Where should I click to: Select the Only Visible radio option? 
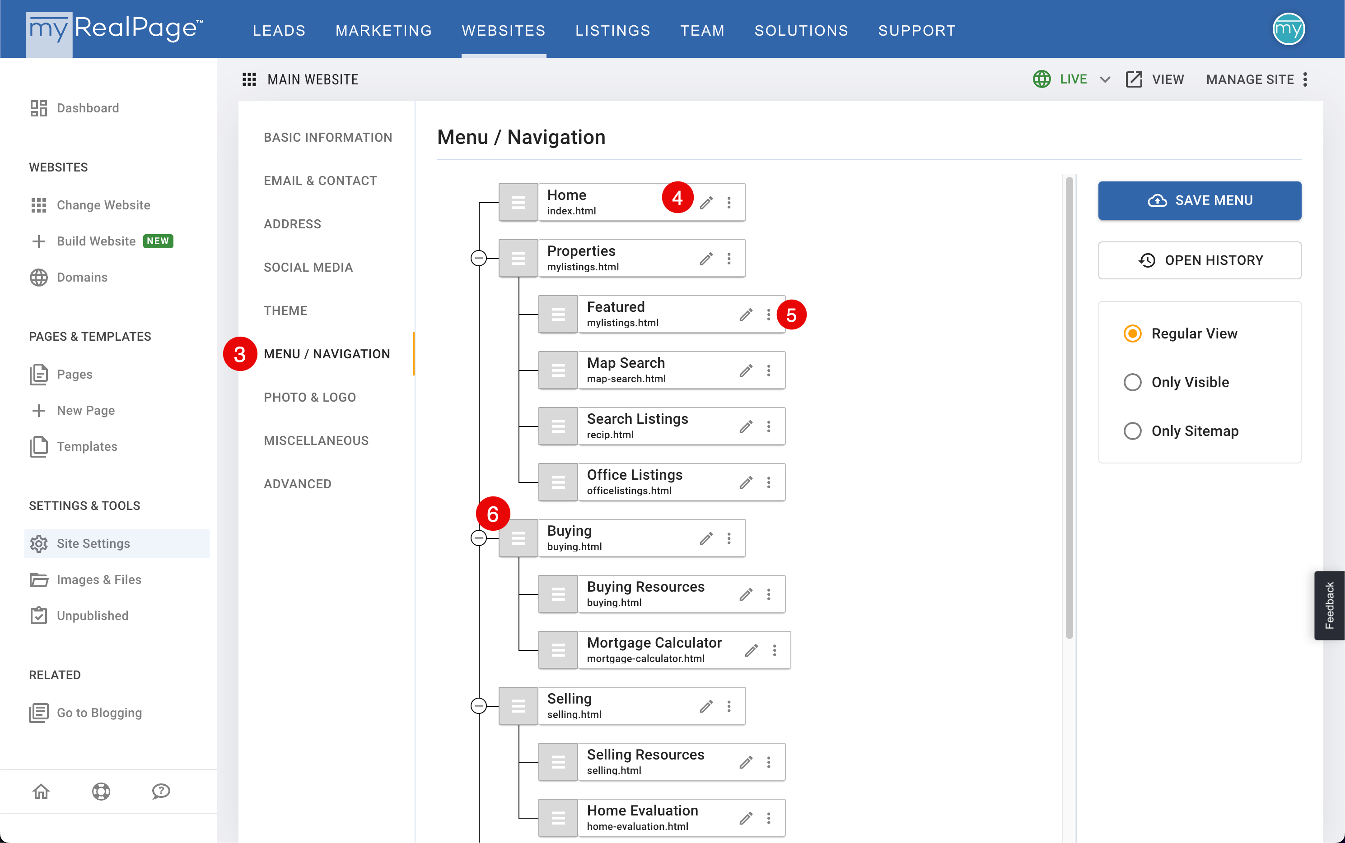click(1132, 383)
